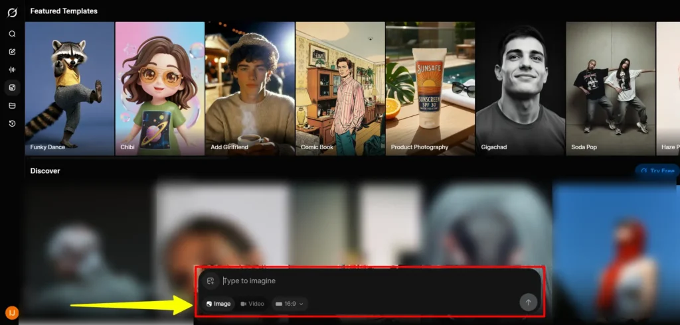This screenshot has width=680, height=325.
Task: Open the blue Discover image with red-haired figure
Action: coord(616,253)
